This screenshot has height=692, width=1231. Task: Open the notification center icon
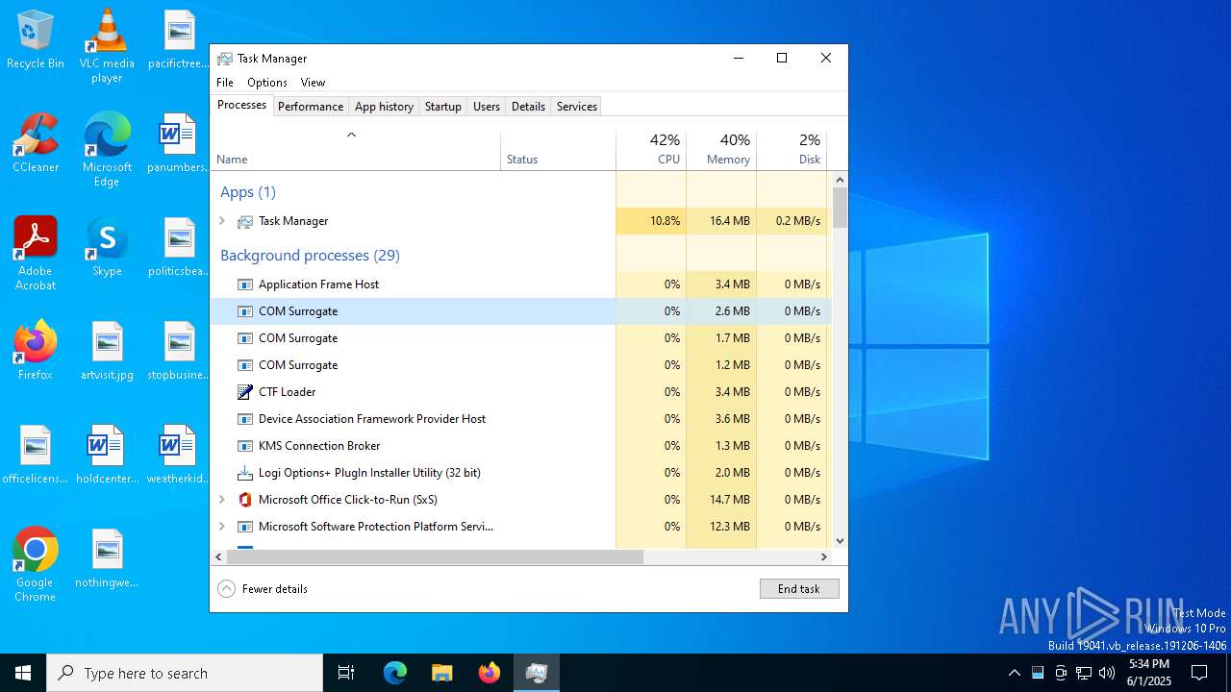pos(1199,673)
